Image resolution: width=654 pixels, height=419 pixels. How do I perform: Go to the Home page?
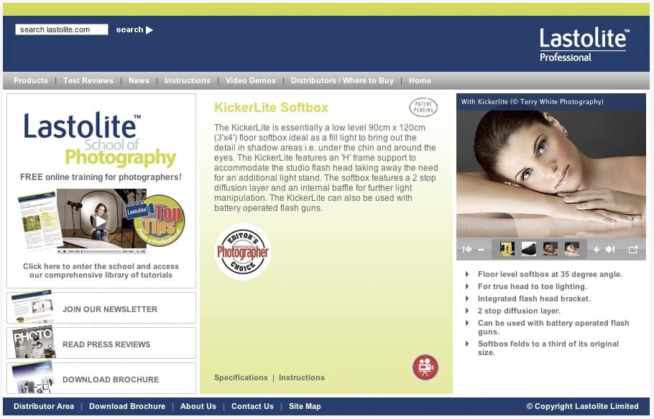(x=420, y=80)
